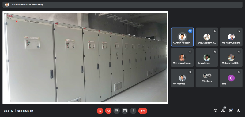Leave the call with the red hang-up button

coord(143,111)
